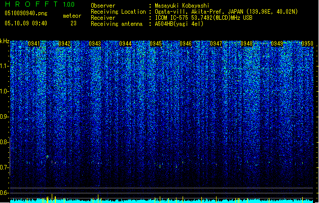Click the kHz axis unit label
Image resolution: width=319 pixels, height=203 pixels.
point(5,41)
